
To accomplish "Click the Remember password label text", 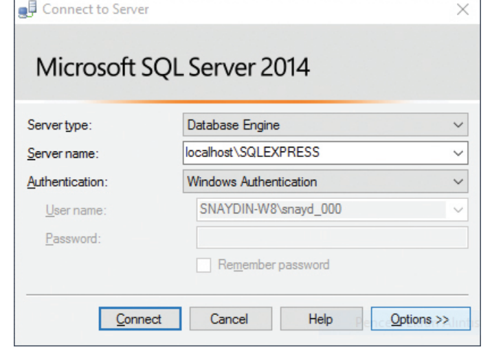I will coord(273,265).
